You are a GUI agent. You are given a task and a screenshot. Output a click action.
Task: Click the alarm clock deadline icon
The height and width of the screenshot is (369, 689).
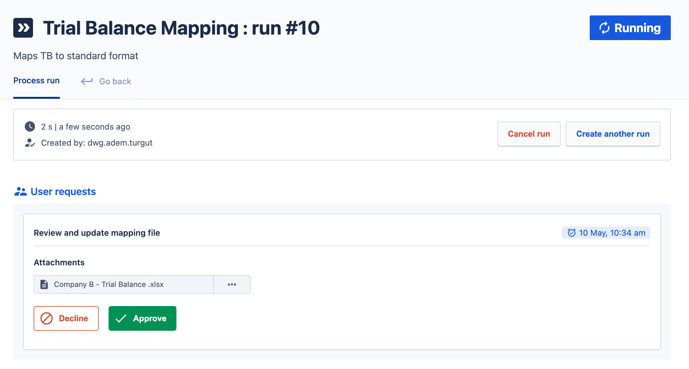pos(571,233)
